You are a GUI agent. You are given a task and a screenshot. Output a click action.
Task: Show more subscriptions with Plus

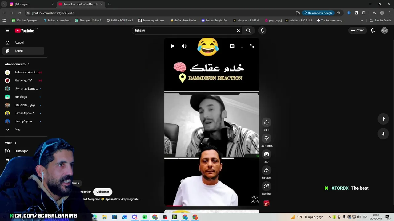[x=23, y=130]
